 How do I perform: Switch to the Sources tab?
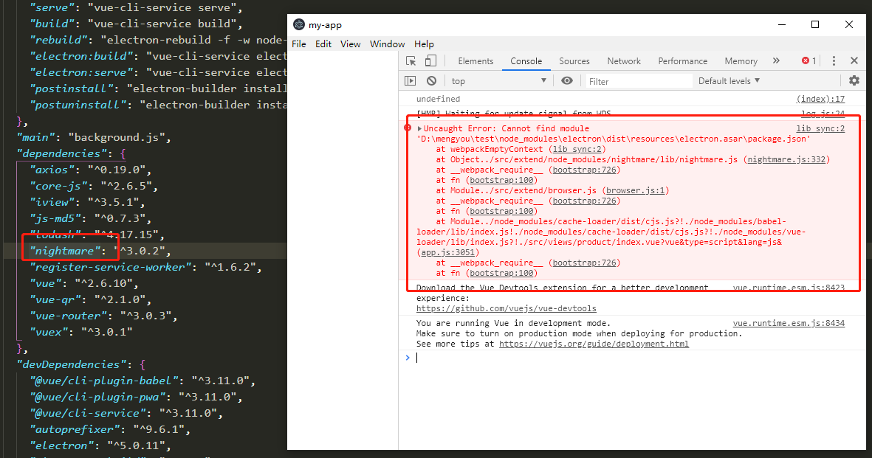point(574,61)
